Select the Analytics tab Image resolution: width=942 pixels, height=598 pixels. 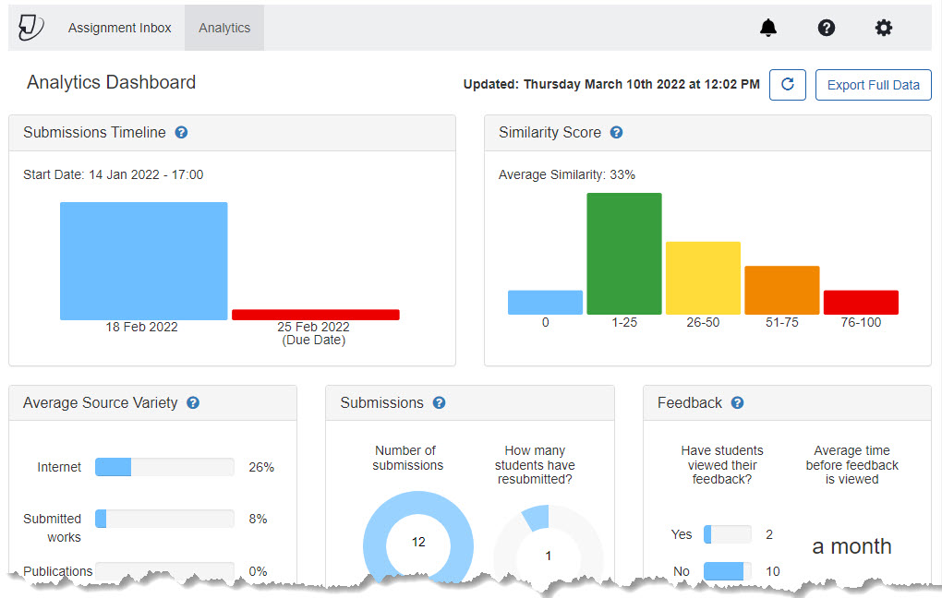(224, 28)
